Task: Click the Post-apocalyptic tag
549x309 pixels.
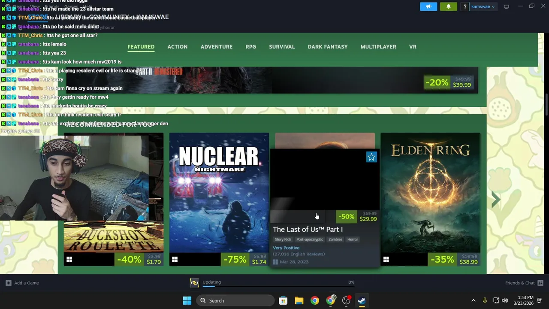Action: coord(310,239)
